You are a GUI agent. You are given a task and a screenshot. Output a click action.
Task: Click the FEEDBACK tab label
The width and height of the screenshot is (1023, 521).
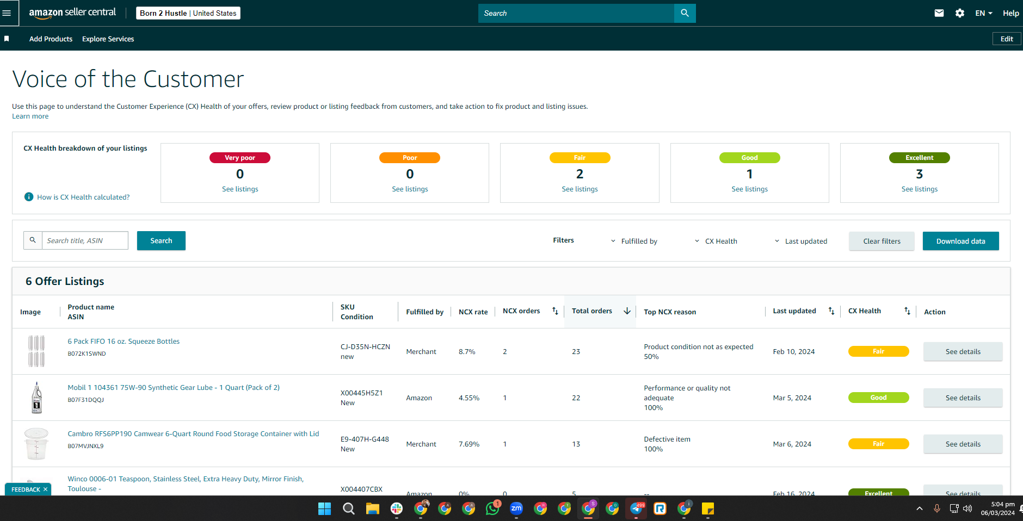pos(26,489)
